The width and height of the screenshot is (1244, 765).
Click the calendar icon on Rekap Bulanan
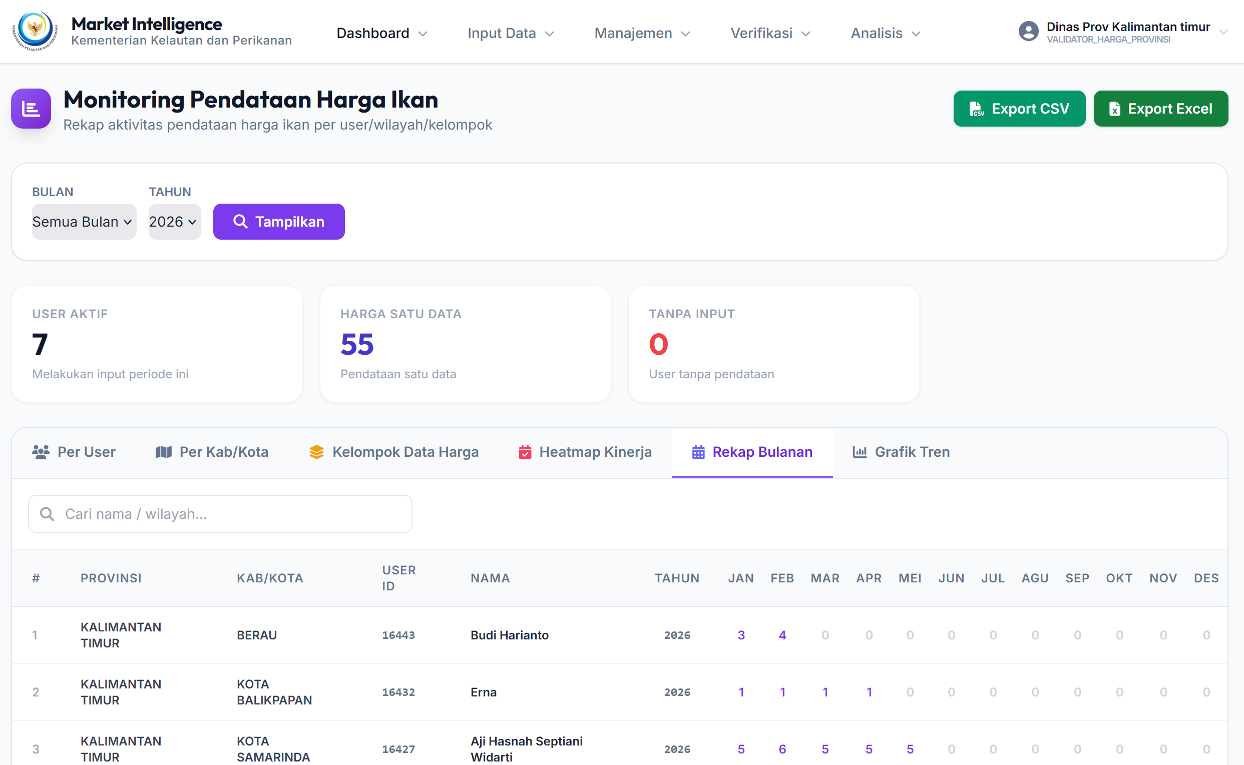coord(698,452)
